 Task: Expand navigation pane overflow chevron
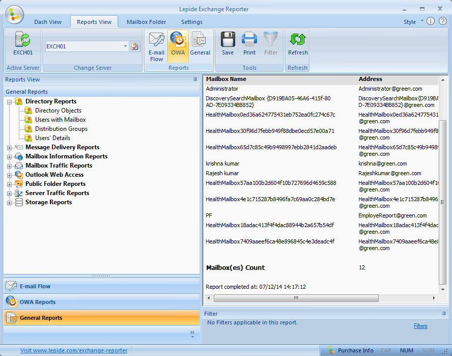click(192, 334)
